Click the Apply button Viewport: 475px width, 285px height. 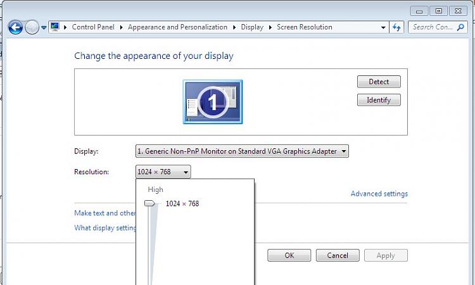386,255
